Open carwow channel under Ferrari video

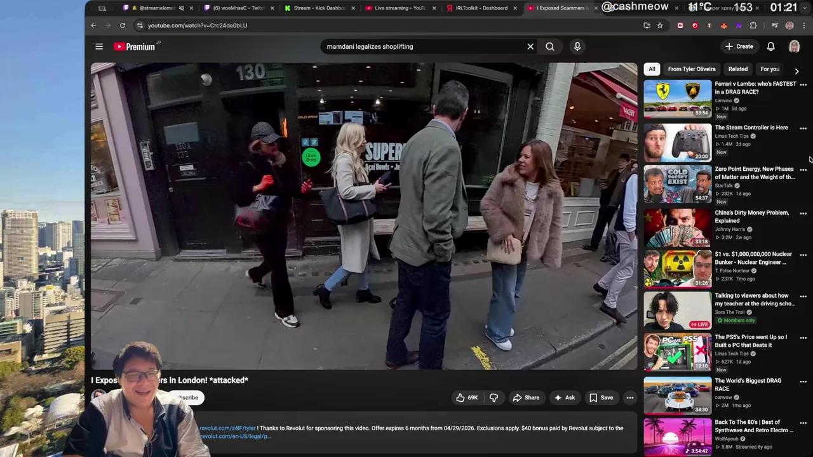tap(723, 100)
